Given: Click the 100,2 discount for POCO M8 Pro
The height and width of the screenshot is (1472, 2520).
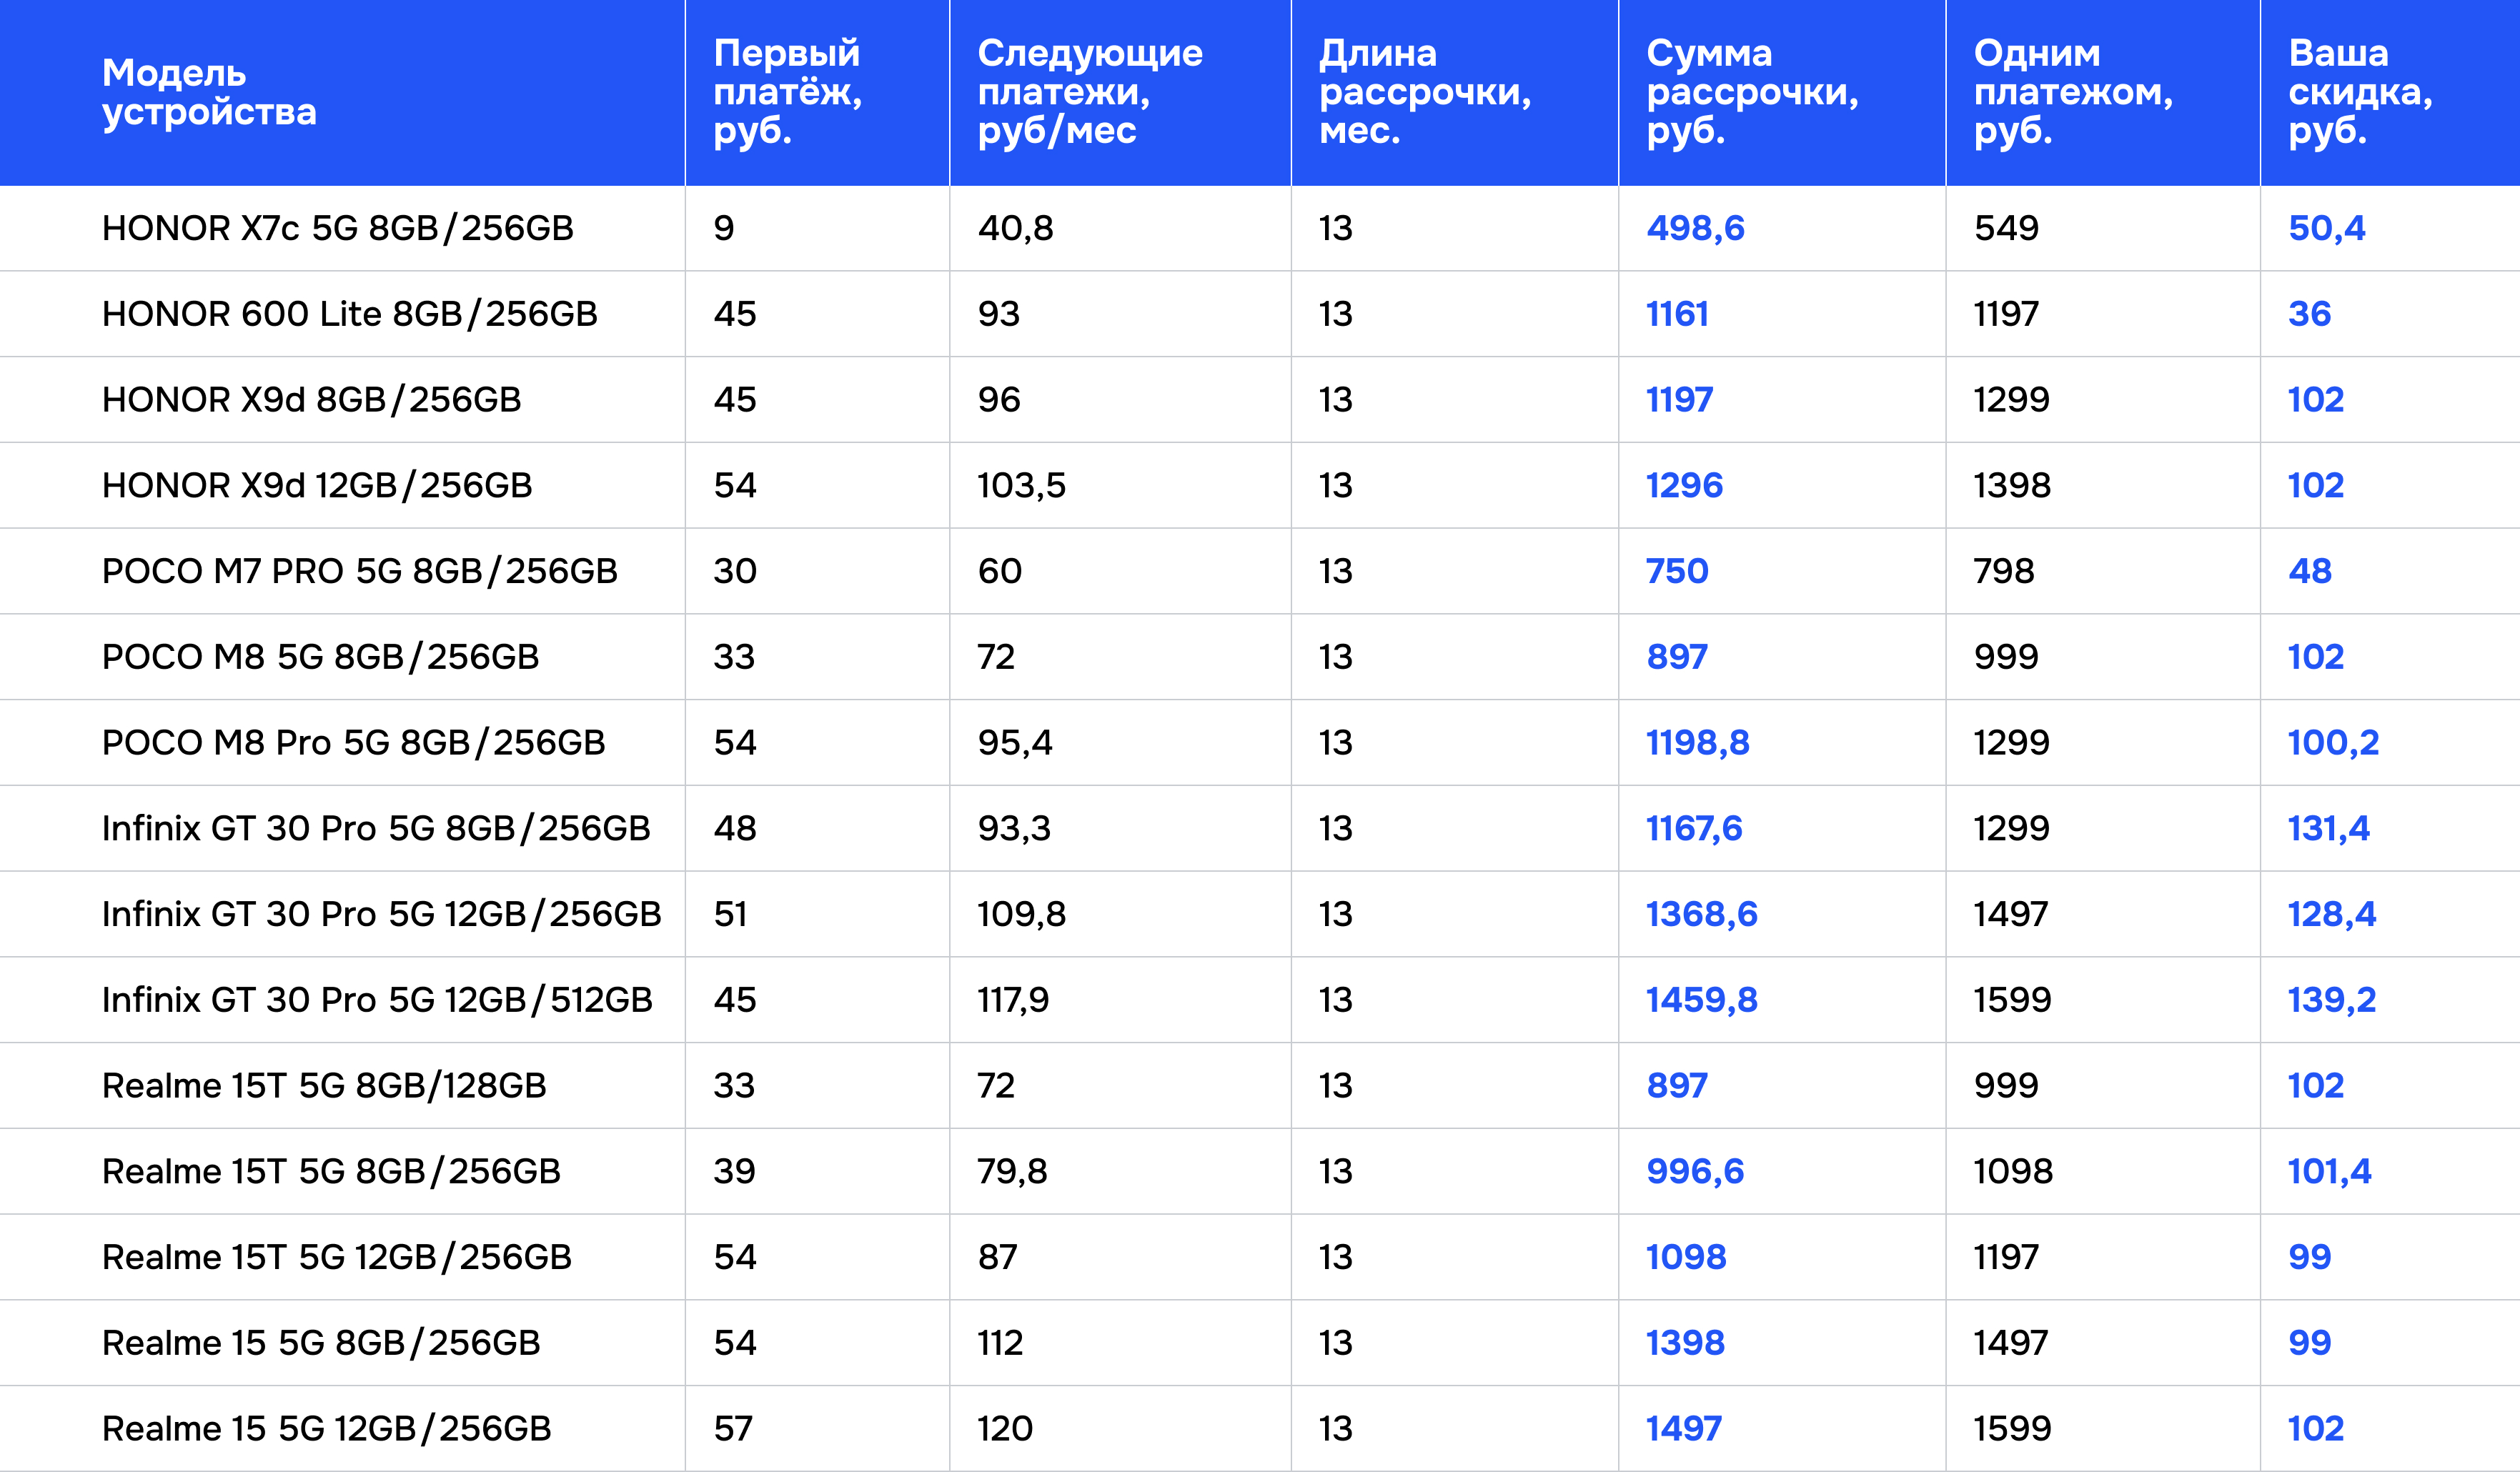Looking at the screenshot, I should (x=2333, y=743).
